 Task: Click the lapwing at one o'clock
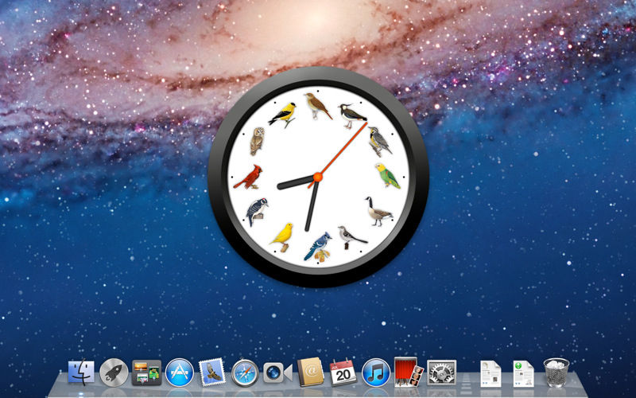pos(352,116)
